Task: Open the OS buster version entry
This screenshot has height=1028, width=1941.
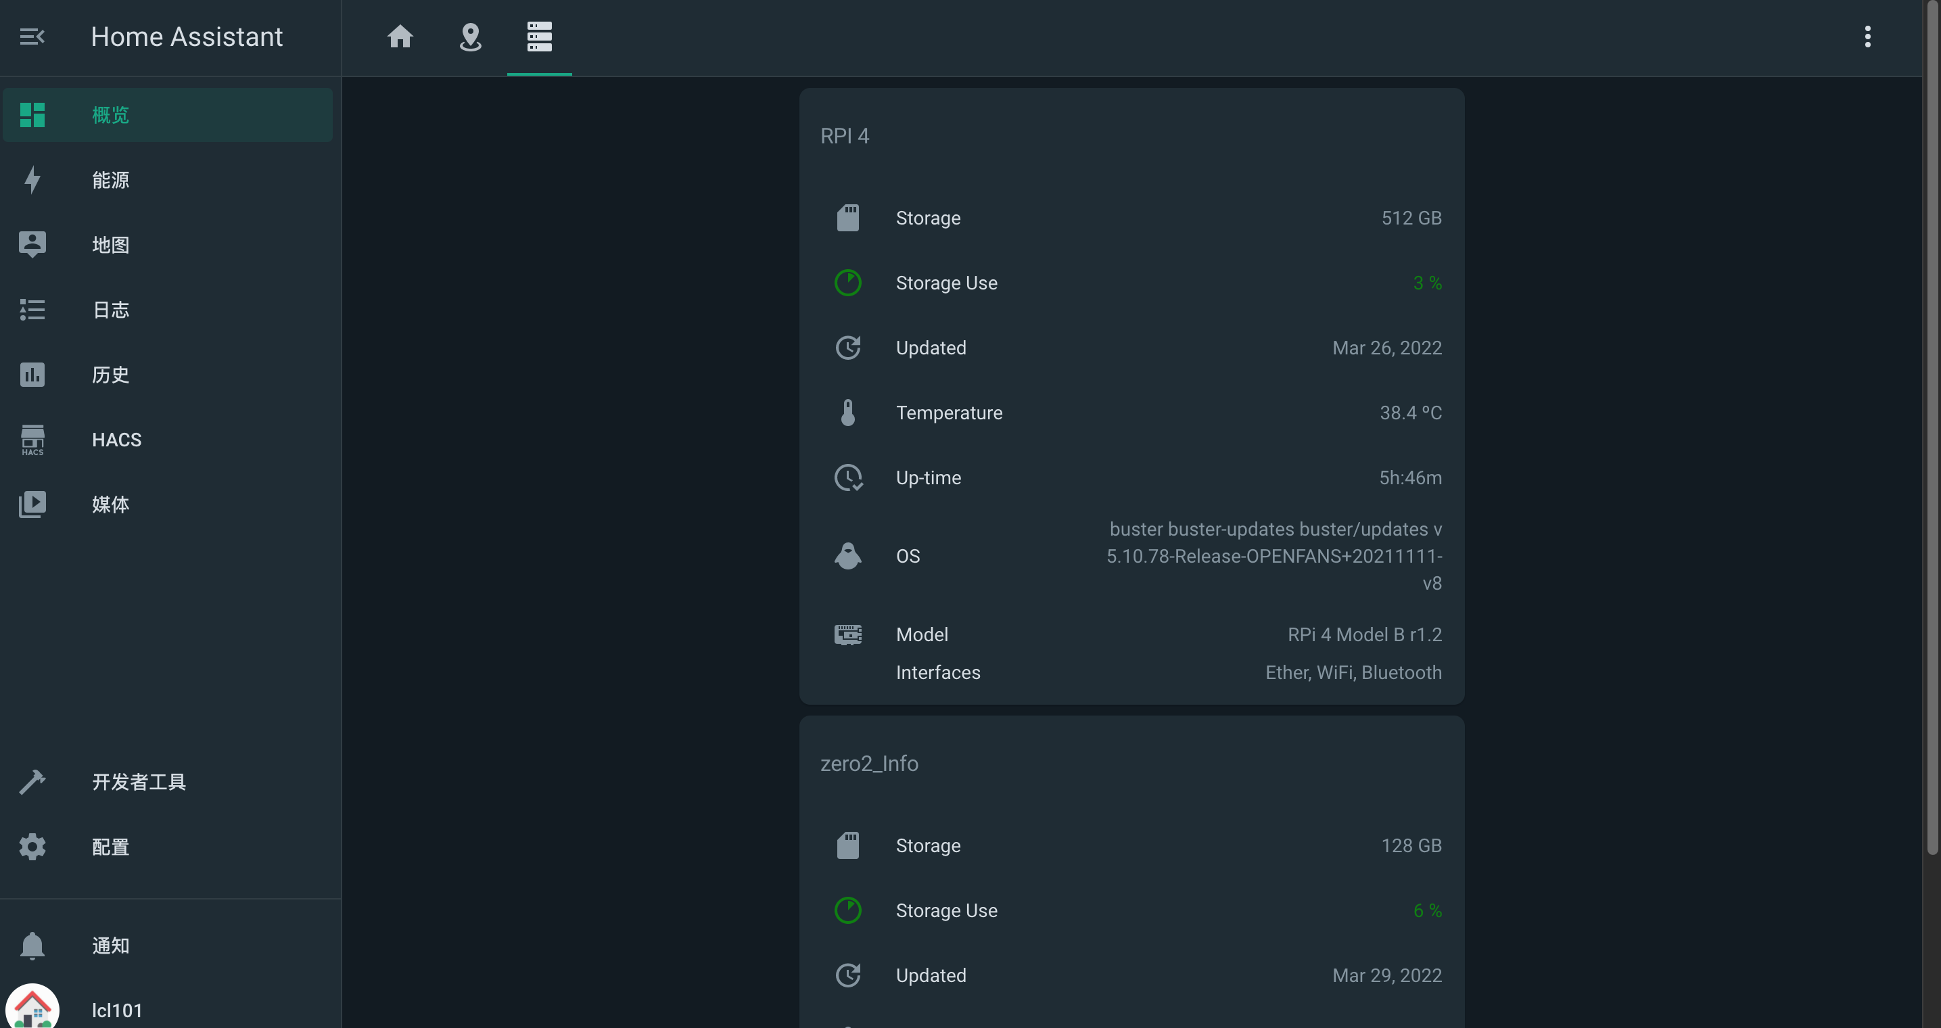Action: pos(1131,556)
